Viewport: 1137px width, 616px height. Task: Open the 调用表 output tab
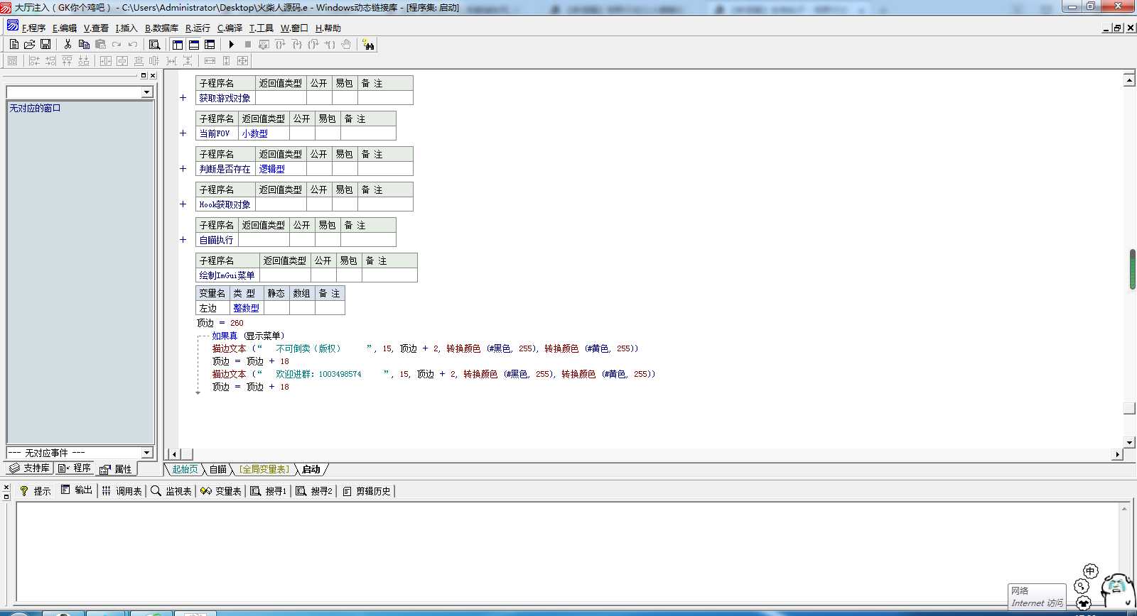[122, 490]
